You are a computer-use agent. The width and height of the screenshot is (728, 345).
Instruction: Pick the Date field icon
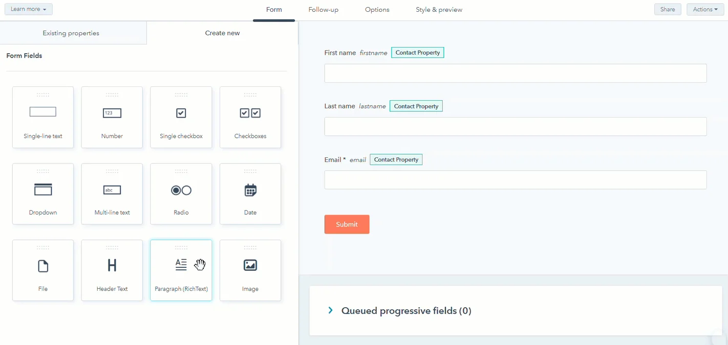point(250,194)
